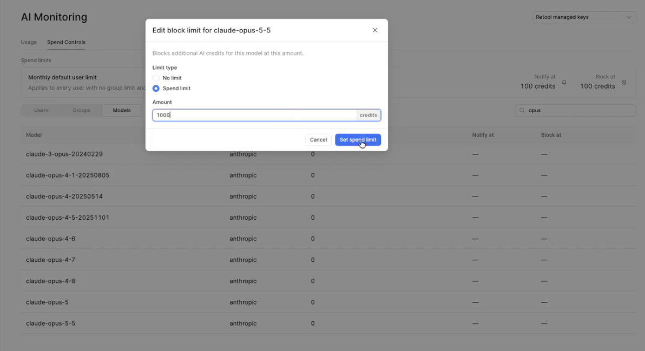Image resolution: width=645 pixels, height=351 pixels.
Task: Click the claude-opus-4-8 model name
Action: (x=51, y=281)
